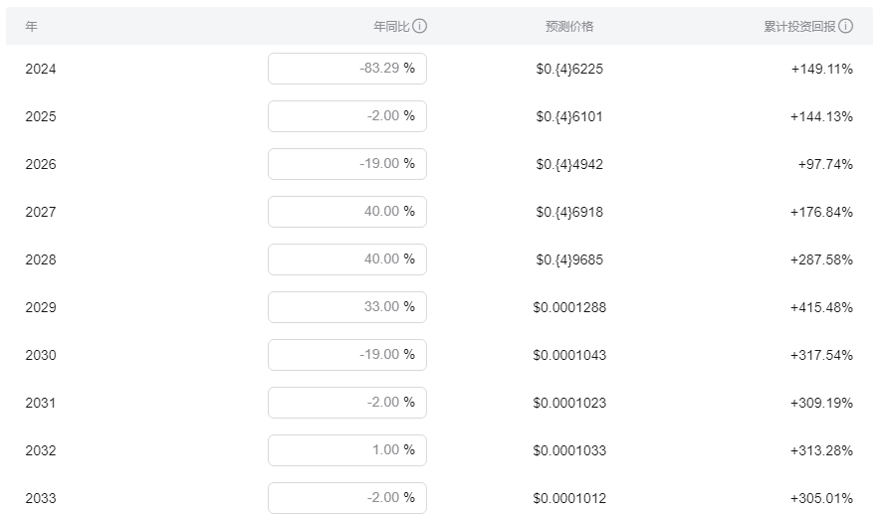
Task: Select the 2032 input showing 1.00
Action: tap(346, 450)
